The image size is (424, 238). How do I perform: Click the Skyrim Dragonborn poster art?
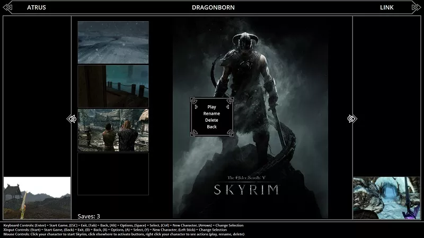(250, 117)
